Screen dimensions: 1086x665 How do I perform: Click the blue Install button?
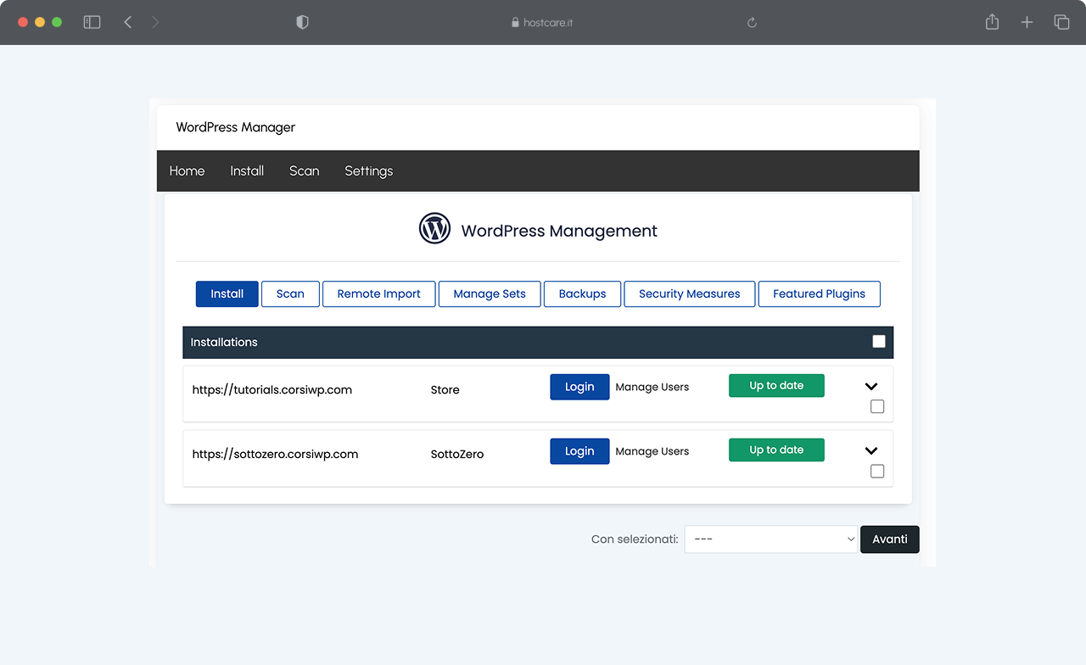[x=227, y=293]
